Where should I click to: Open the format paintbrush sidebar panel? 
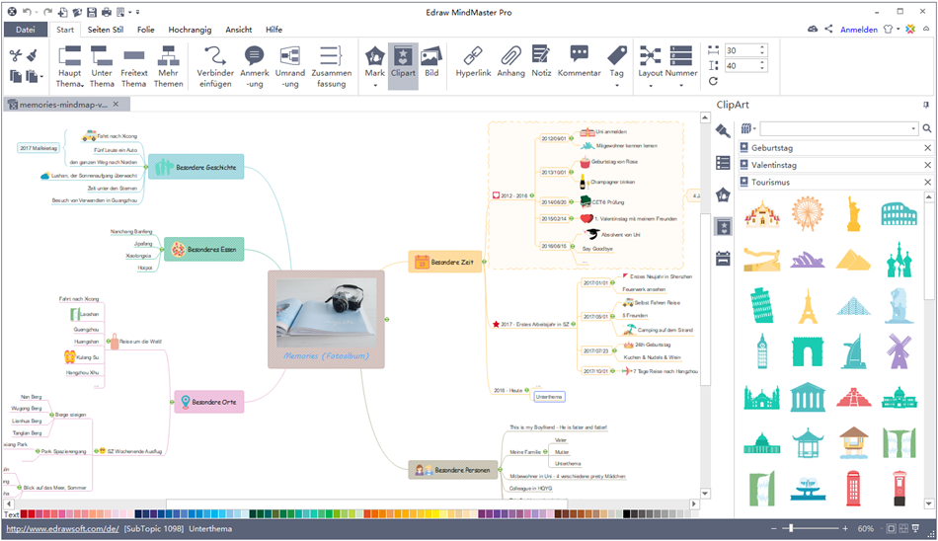[723, 130]
